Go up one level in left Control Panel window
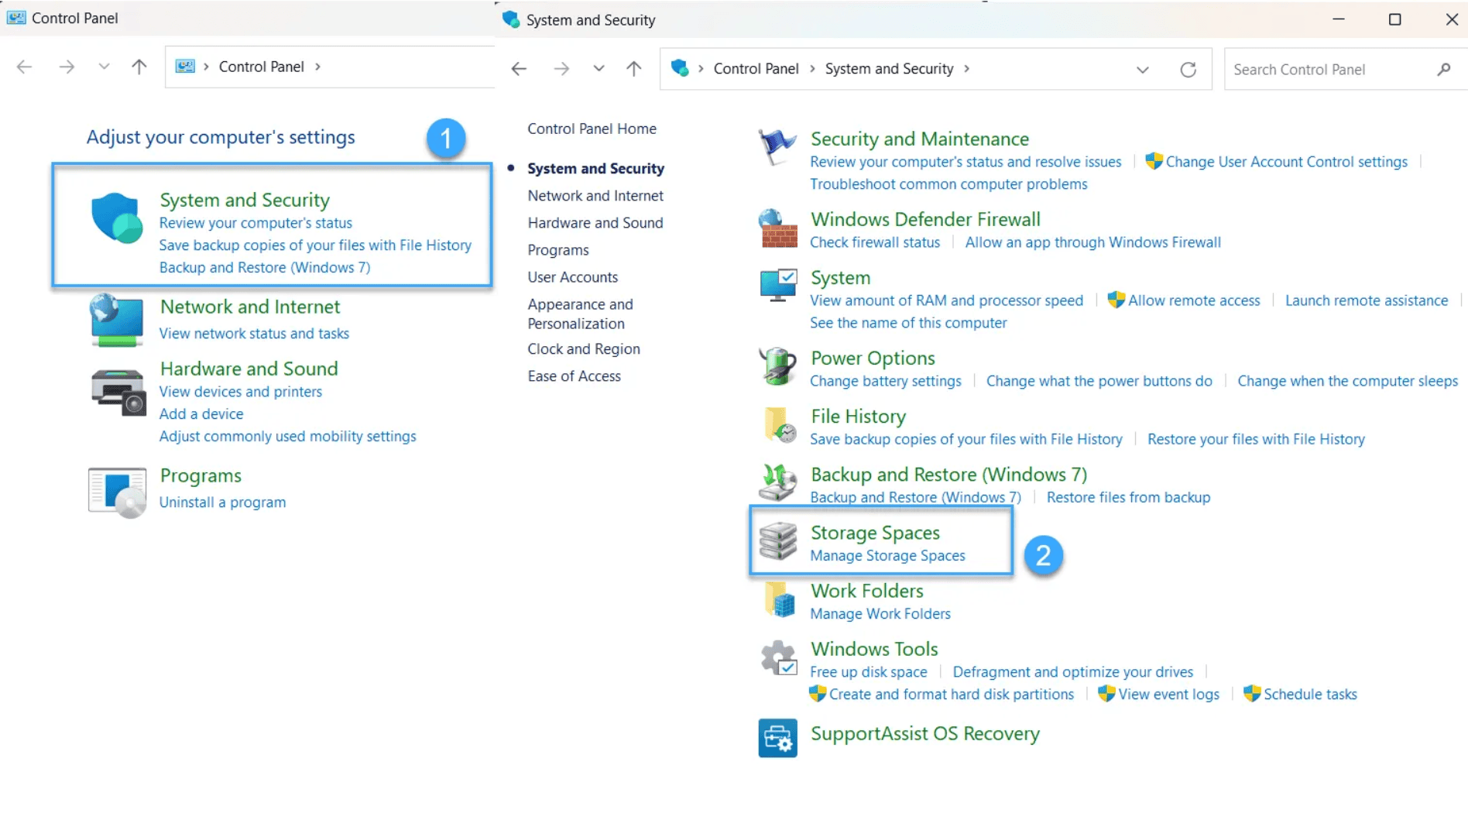 [x=139, y=67]
